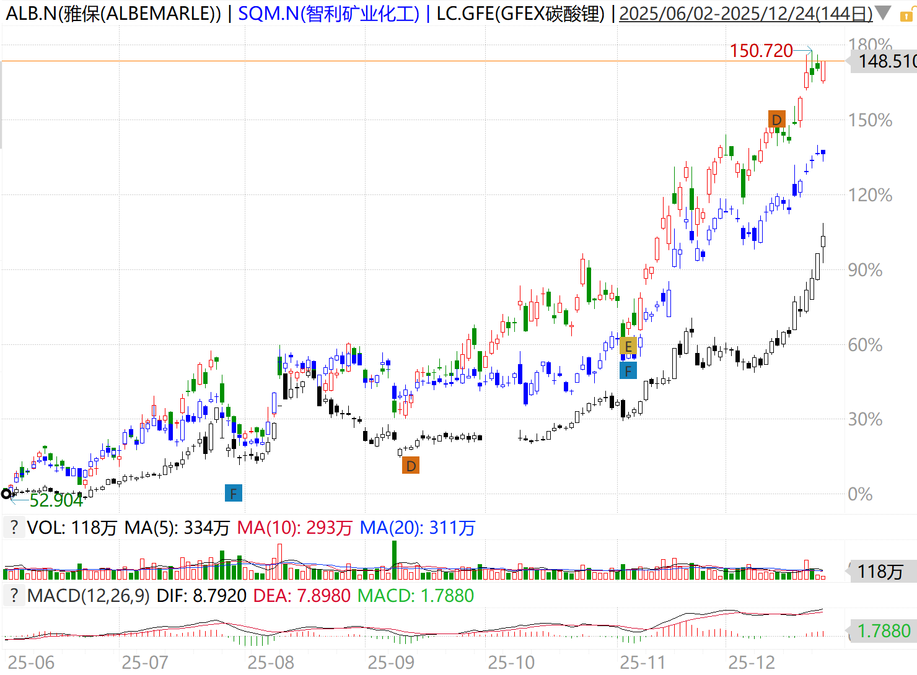The height and width of the screenshot is (675, 917).
Task: Select the blue MA(20) volume legend
Action: point(417,528)
